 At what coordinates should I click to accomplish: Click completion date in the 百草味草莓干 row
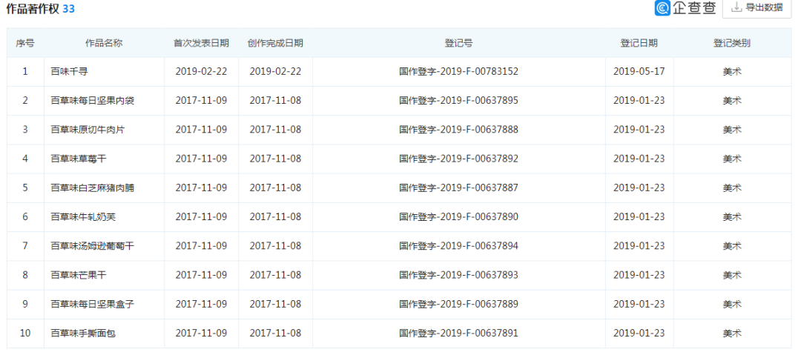(275, 159)
